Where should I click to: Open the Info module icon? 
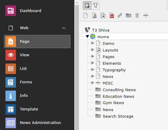11,96
